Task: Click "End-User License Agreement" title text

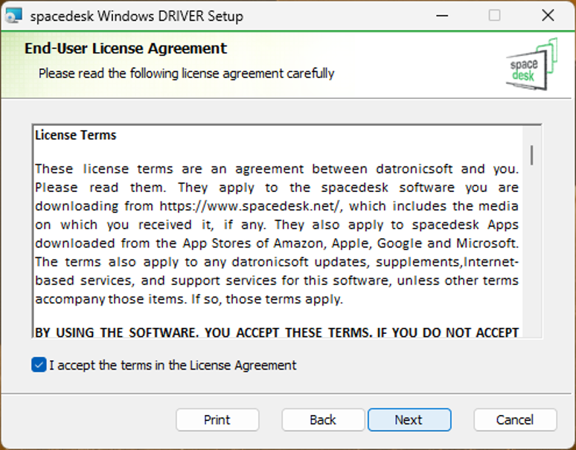Action: (126, 48)
